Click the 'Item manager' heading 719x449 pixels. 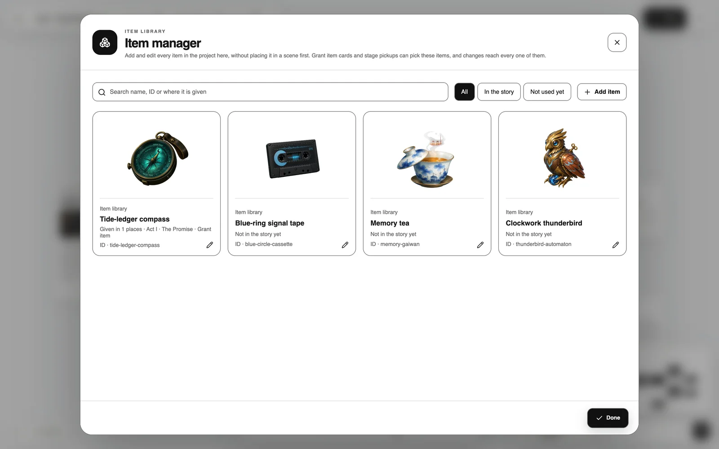pyautogui.click(x=163, y=43)
